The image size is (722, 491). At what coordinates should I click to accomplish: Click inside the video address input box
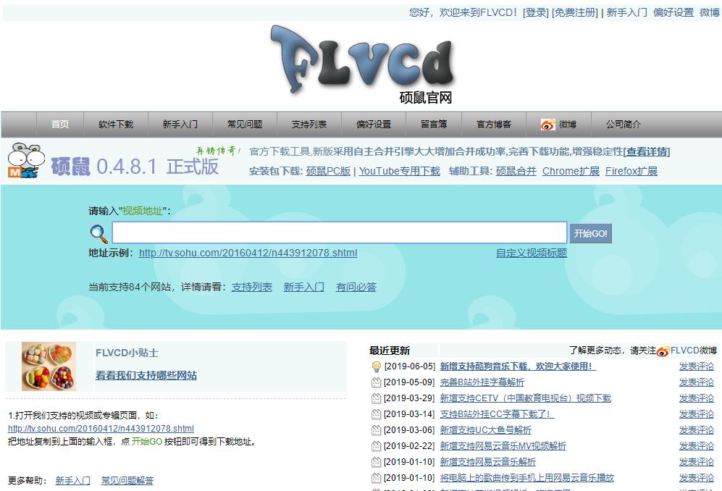(x=340, y=233)
